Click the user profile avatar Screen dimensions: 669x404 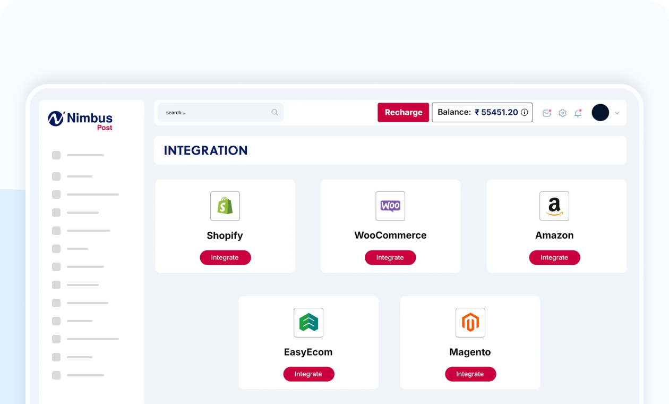tap(601, 113)
